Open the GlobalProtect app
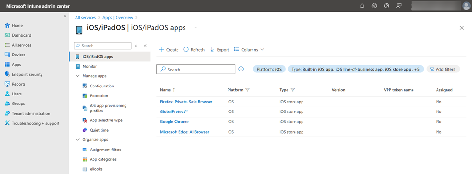The image size is (472, 174). 174,111
